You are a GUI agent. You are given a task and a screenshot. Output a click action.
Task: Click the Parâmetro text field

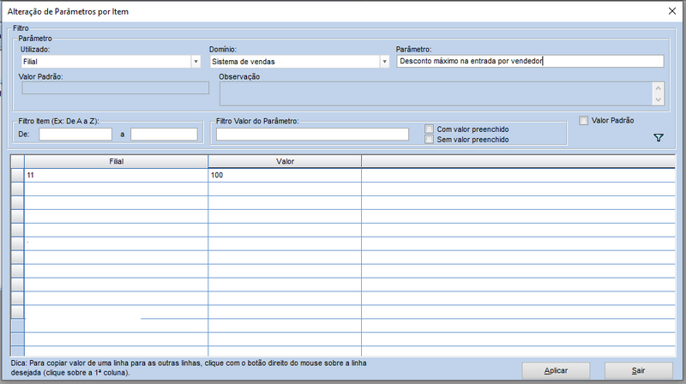530,61
